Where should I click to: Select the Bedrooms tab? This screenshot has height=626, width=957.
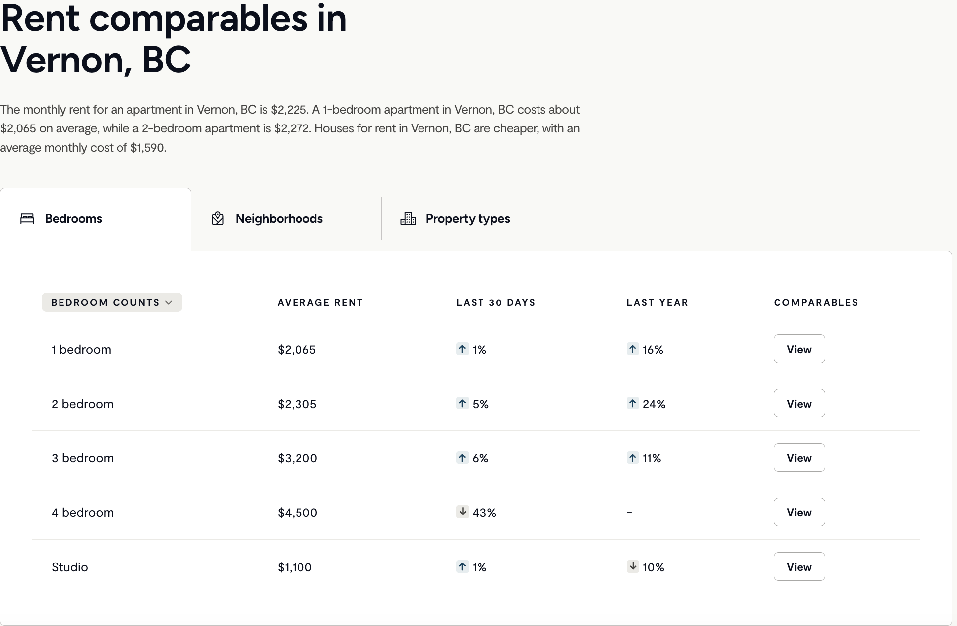[96, 219]
